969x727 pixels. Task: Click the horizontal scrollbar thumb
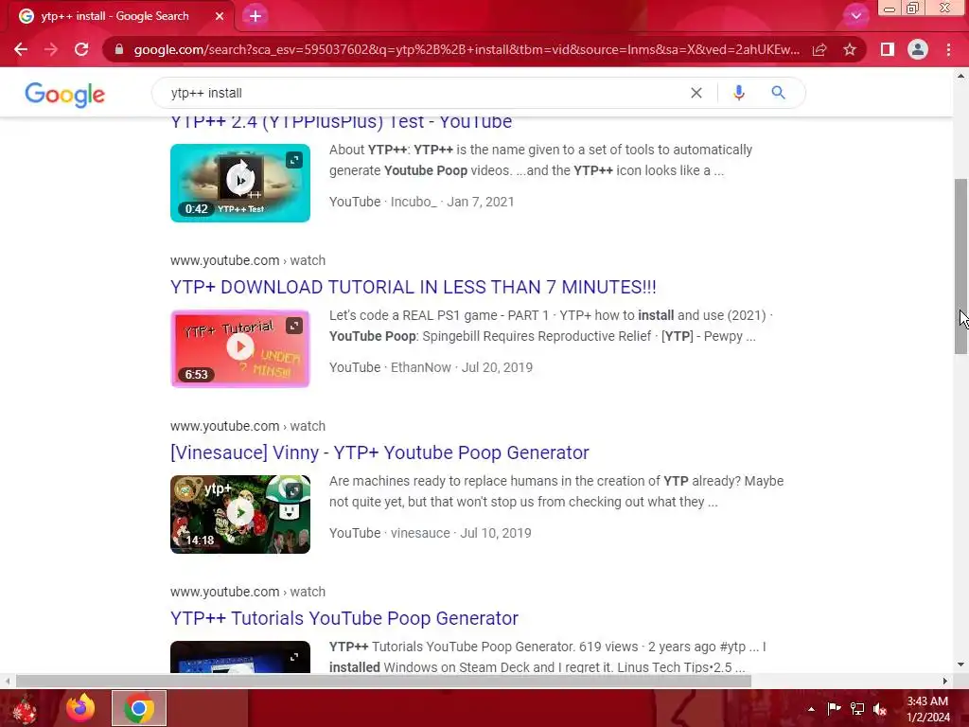coord(383,682)
